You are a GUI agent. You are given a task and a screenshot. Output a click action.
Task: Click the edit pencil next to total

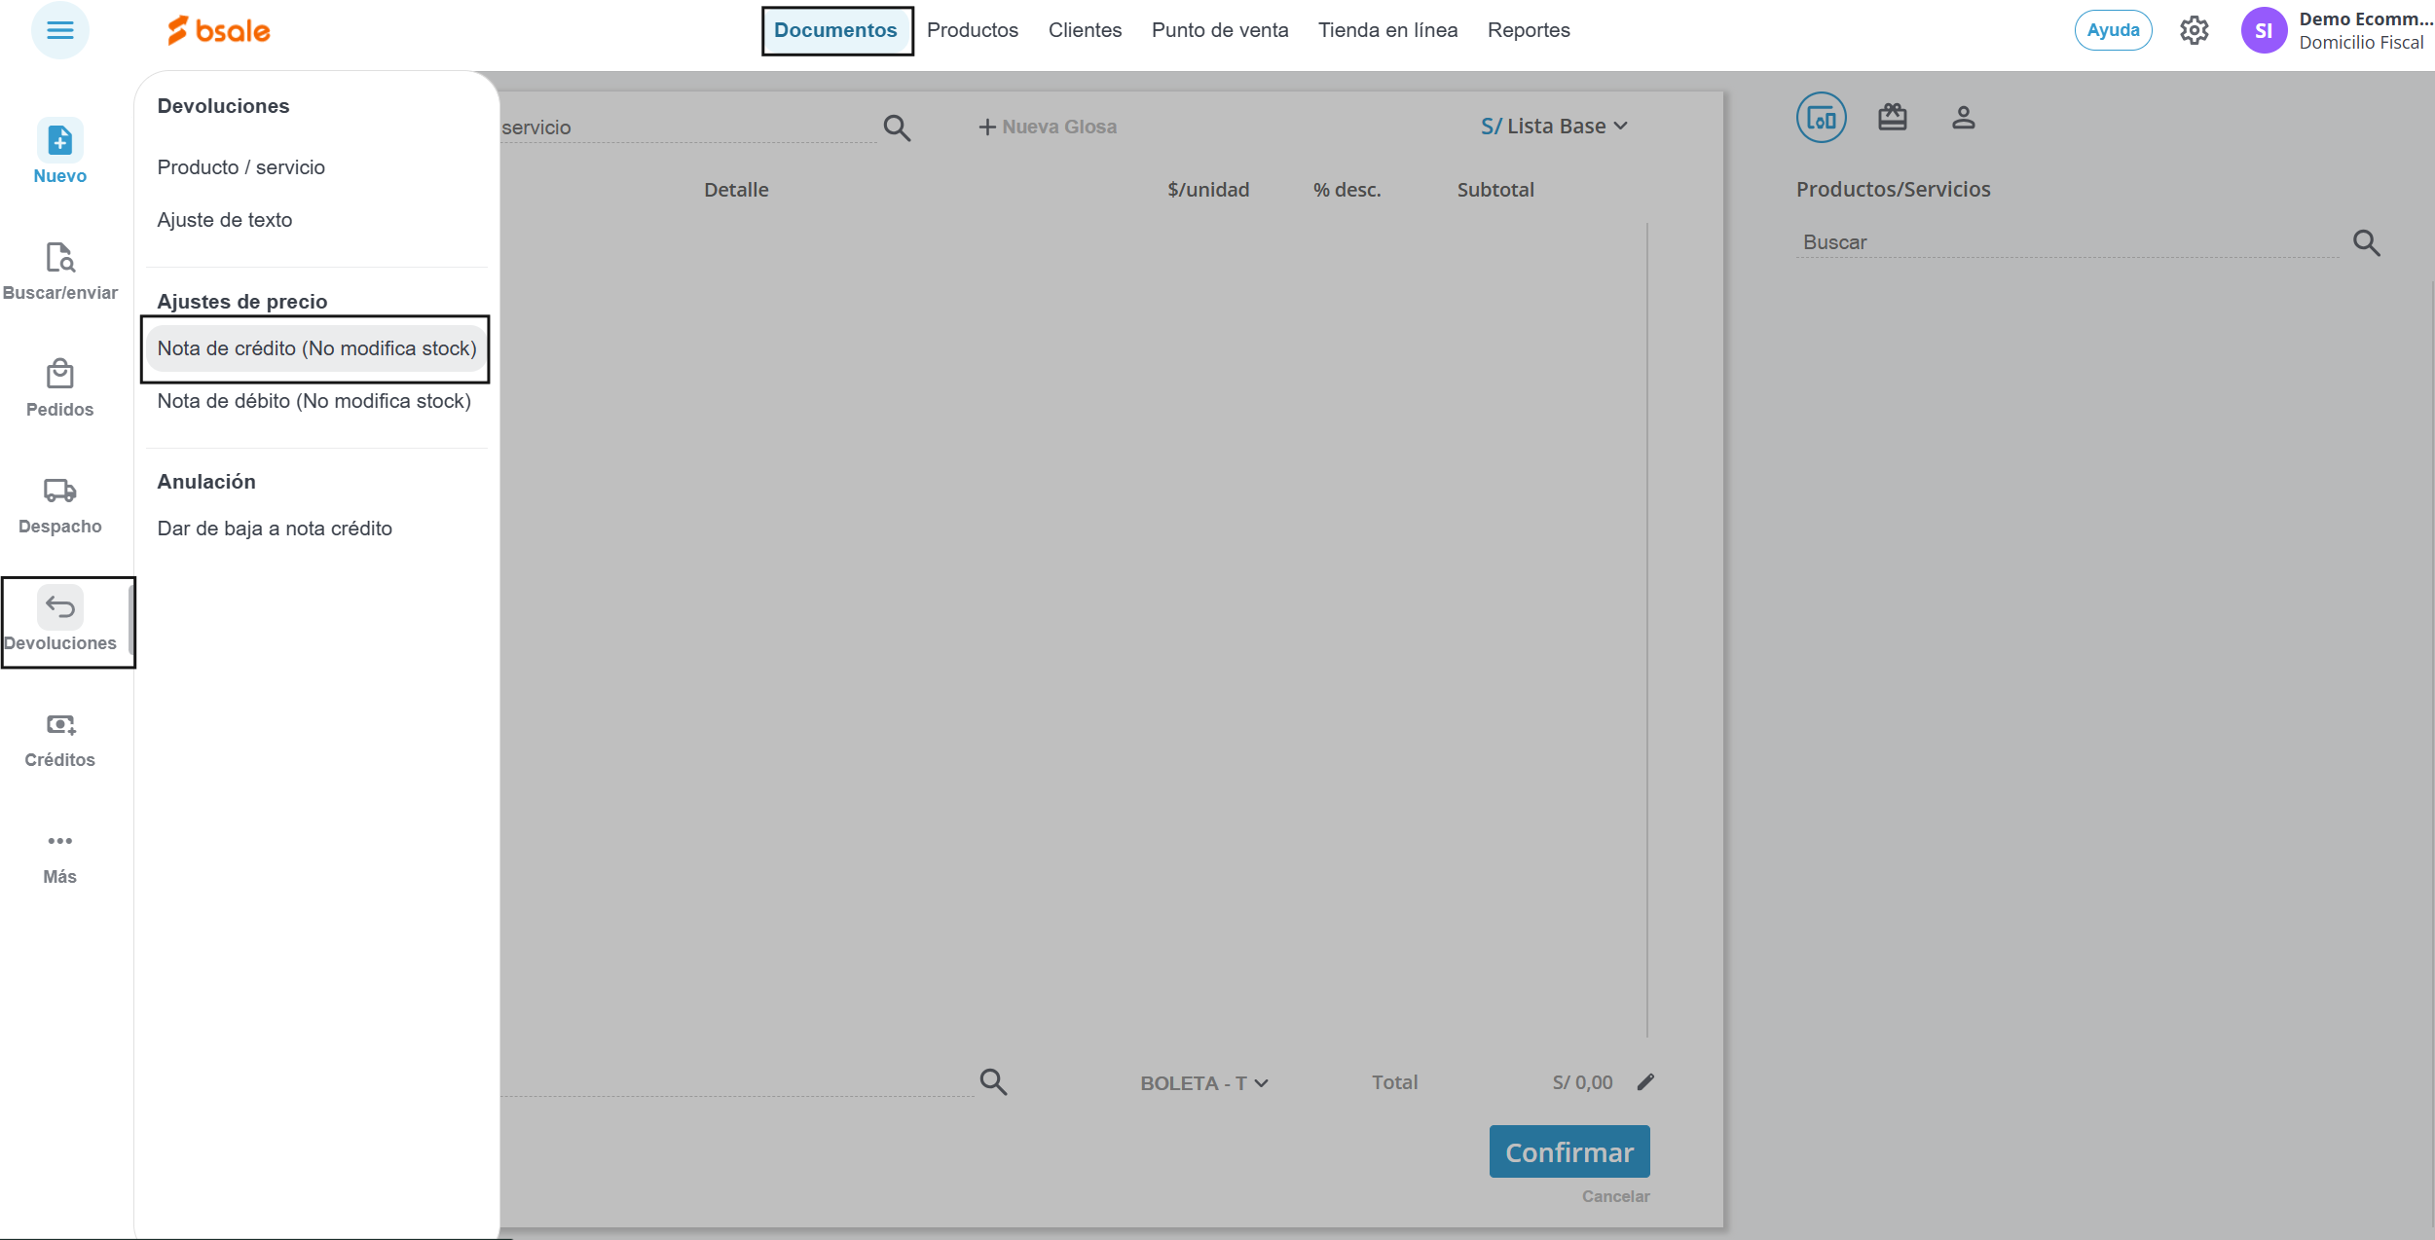coord(1645,1082)
